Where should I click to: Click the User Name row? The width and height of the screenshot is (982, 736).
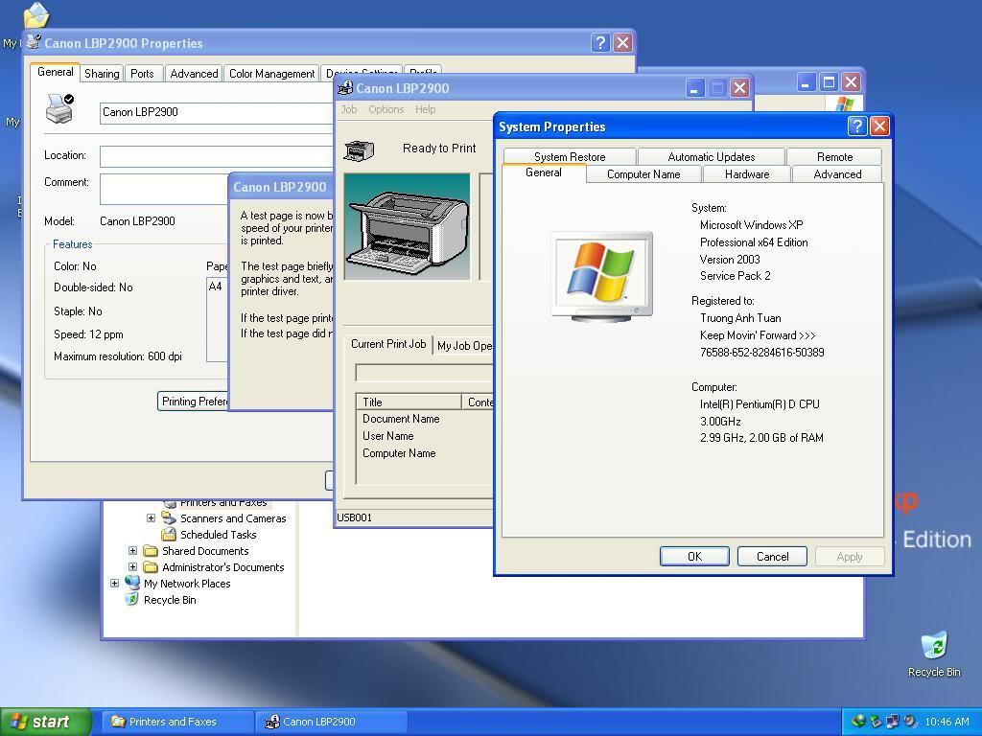click(387, 436)
